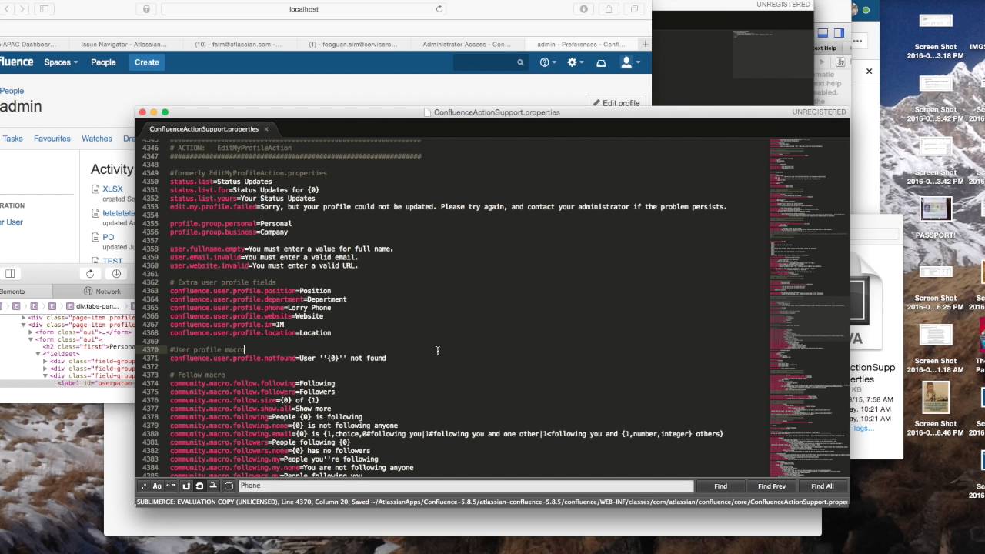Click the Find button

[720, 486]
